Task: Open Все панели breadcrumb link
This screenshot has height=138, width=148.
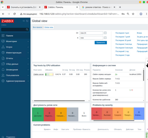Action: click(x=37, y=27)
